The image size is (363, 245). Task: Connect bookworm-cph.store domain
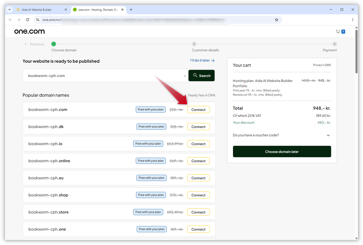coord(198,212)
